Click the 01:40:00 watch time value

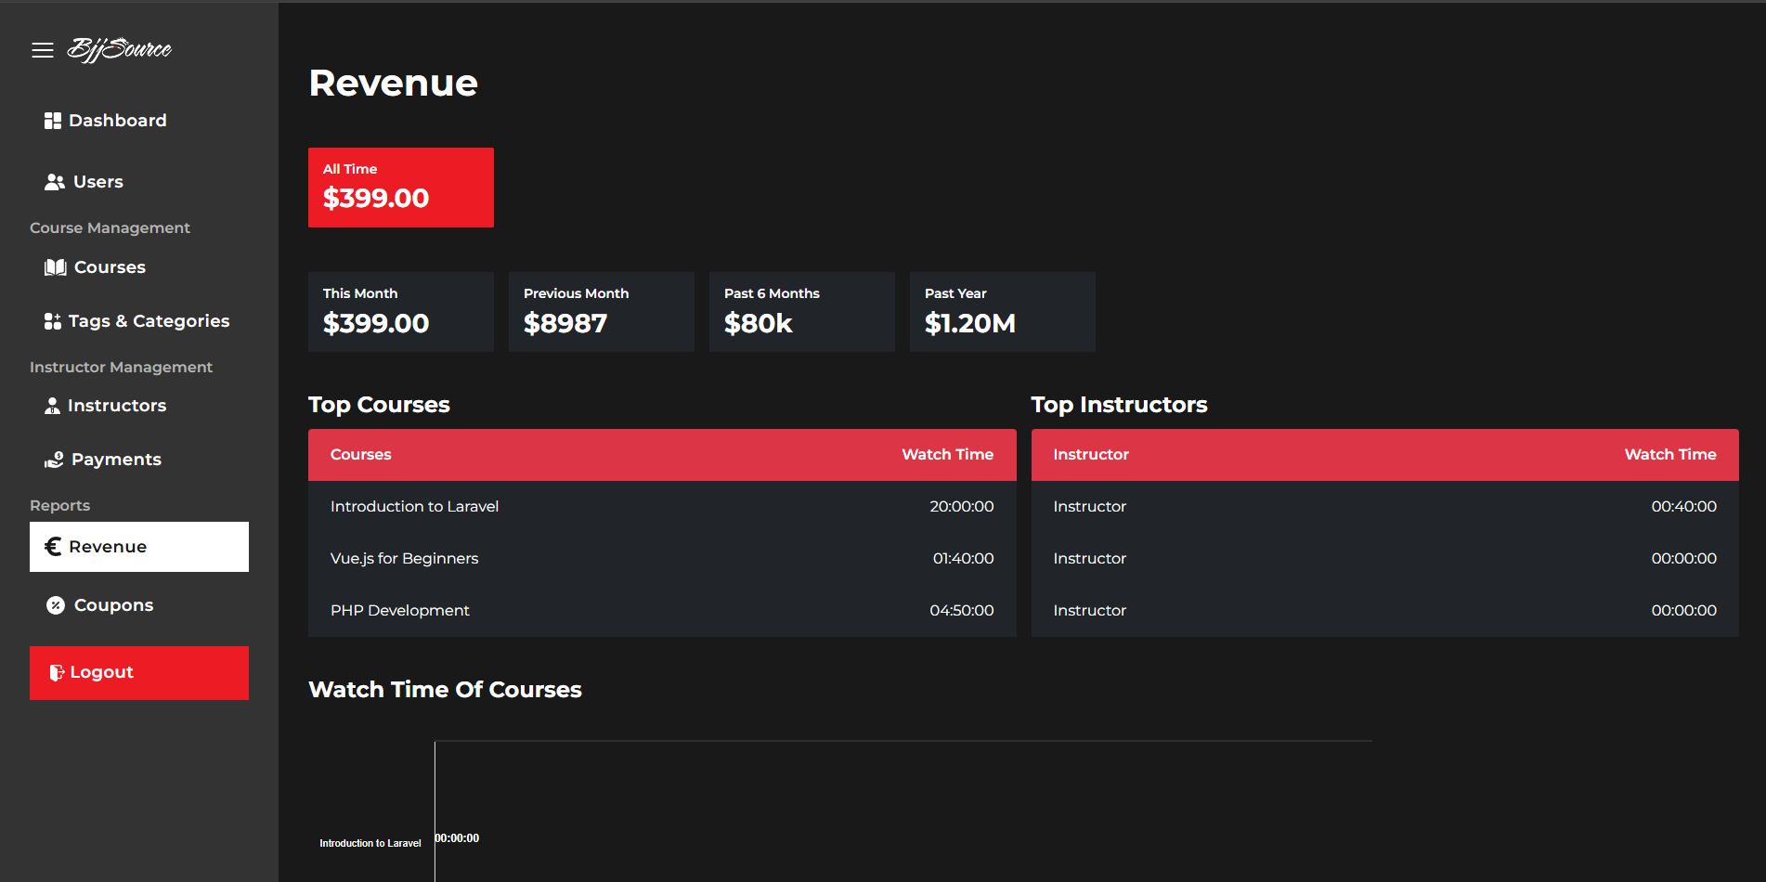pyautogui.click(x=964, y=559)
